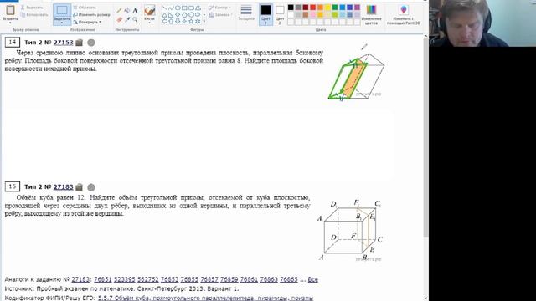
Task: Choose the Curve shape
Action: click(171, 8)
